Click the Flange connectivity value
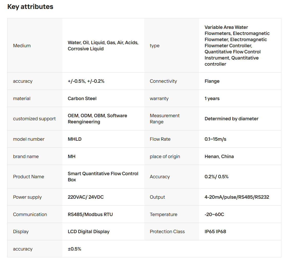 pos(212,81)
